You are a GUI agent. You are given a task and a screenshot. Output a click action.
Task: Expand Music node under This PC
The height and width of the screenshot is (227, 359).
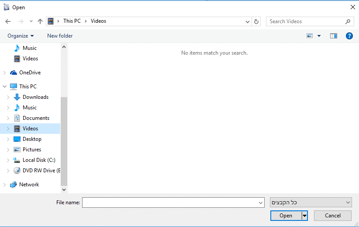click(x=8, y=108)
